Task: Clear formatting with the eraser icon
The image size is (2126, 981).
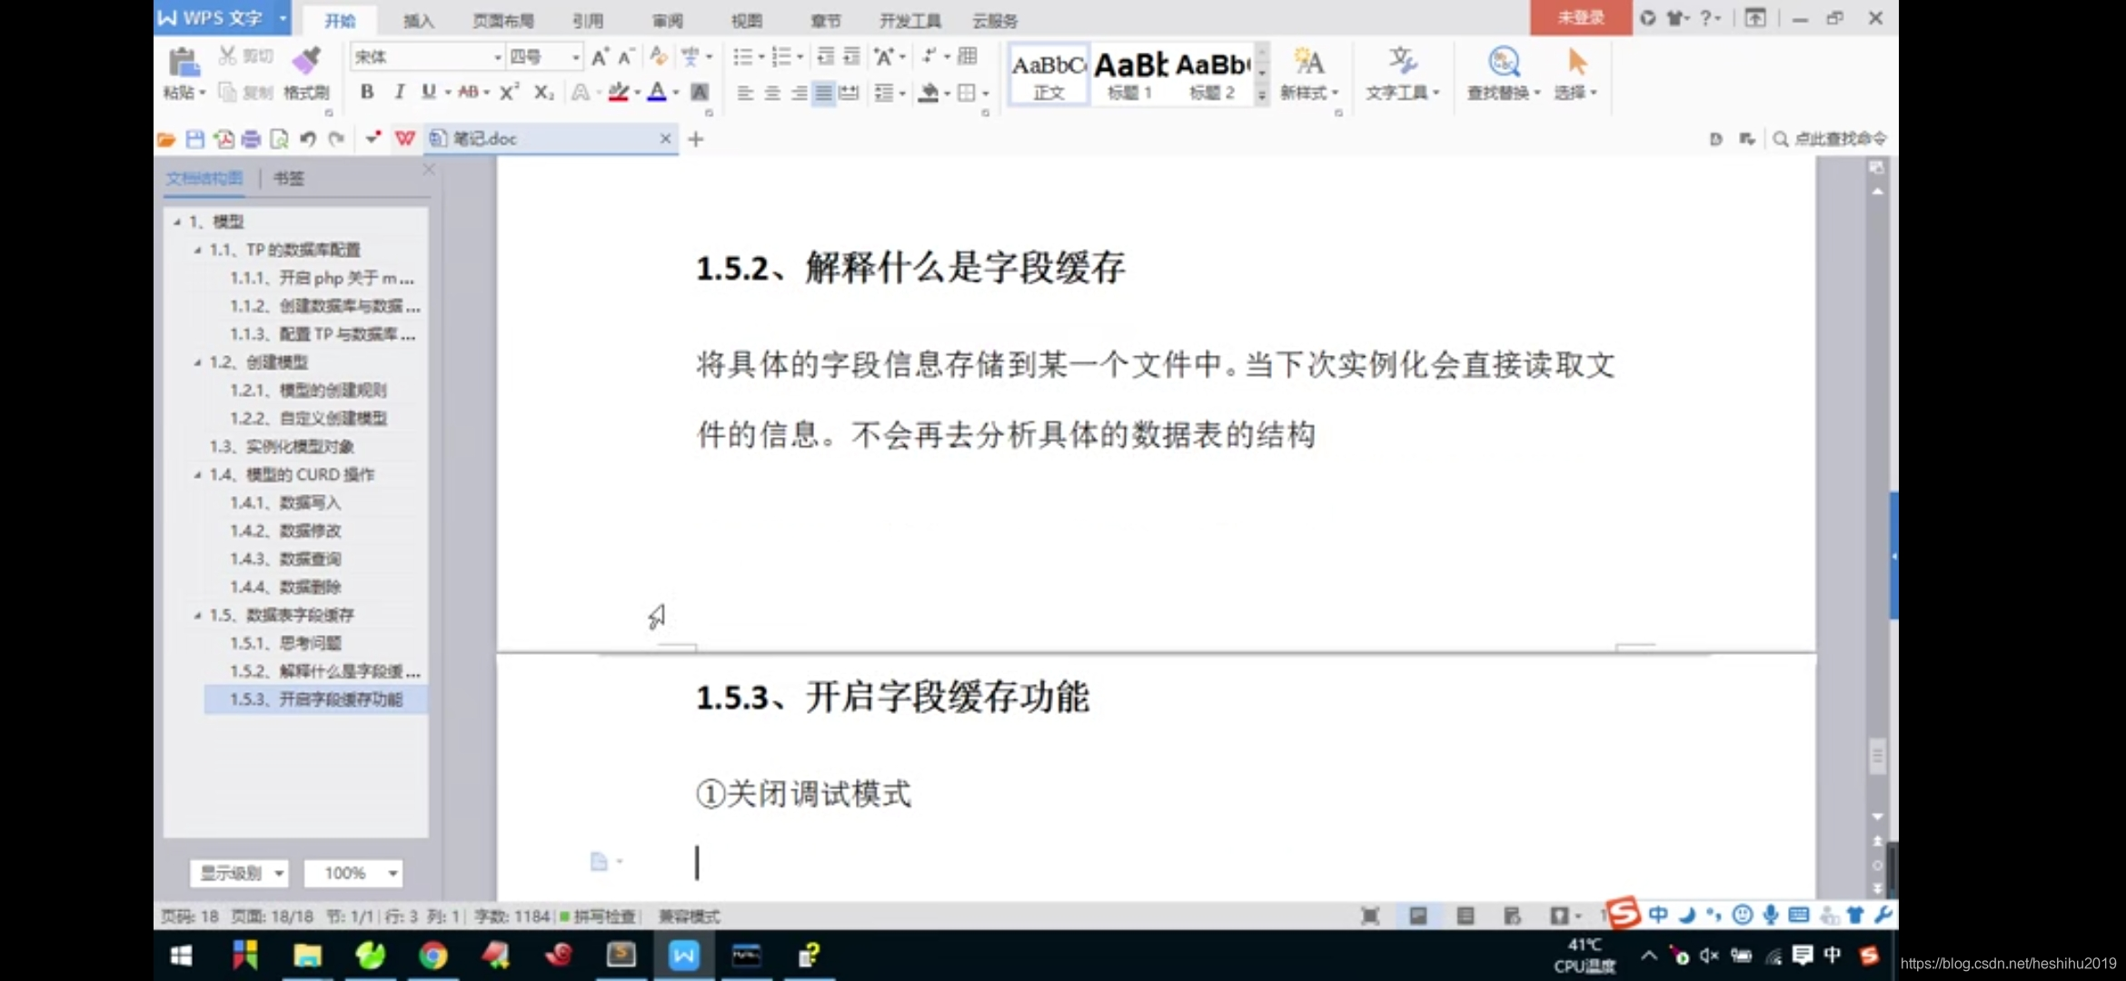Action: (x=659, y=57)
